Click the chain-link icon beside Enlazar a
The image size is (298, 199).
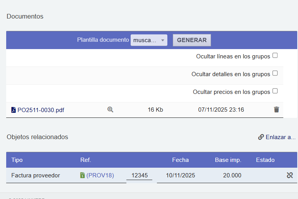261,137
